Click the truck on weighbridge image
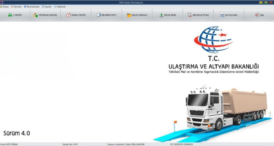This screenshot has height=146, width=274. pyautogui.click(x=213, y=113)
